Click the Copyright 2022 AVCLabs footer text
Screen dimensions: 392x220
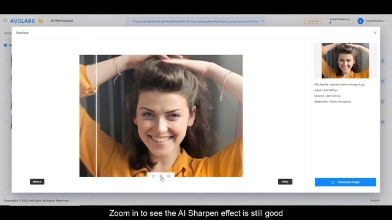pyautogui.click(x=36, y=200)
